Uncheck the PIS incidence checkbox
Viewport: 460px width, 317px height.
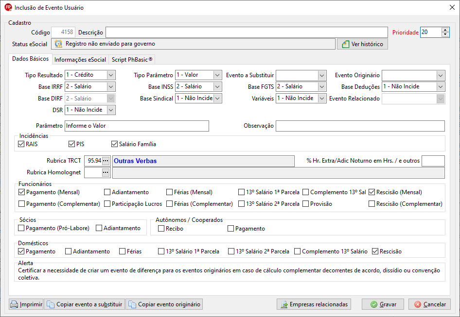71,144
